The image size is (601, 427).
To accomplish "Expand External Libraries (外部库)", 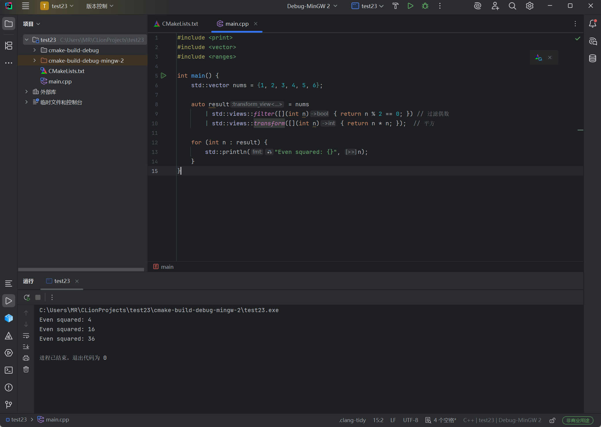I will (x=27, y=92).
